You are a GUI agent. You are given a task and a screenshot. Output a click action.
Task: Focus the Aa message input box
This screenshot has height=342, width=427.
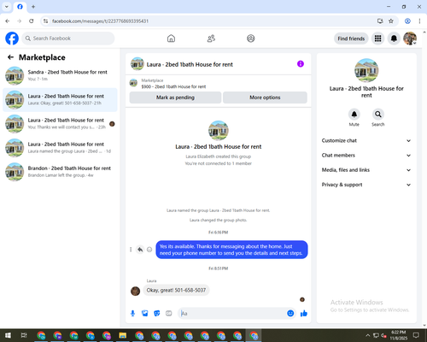[x=232, y=314]
